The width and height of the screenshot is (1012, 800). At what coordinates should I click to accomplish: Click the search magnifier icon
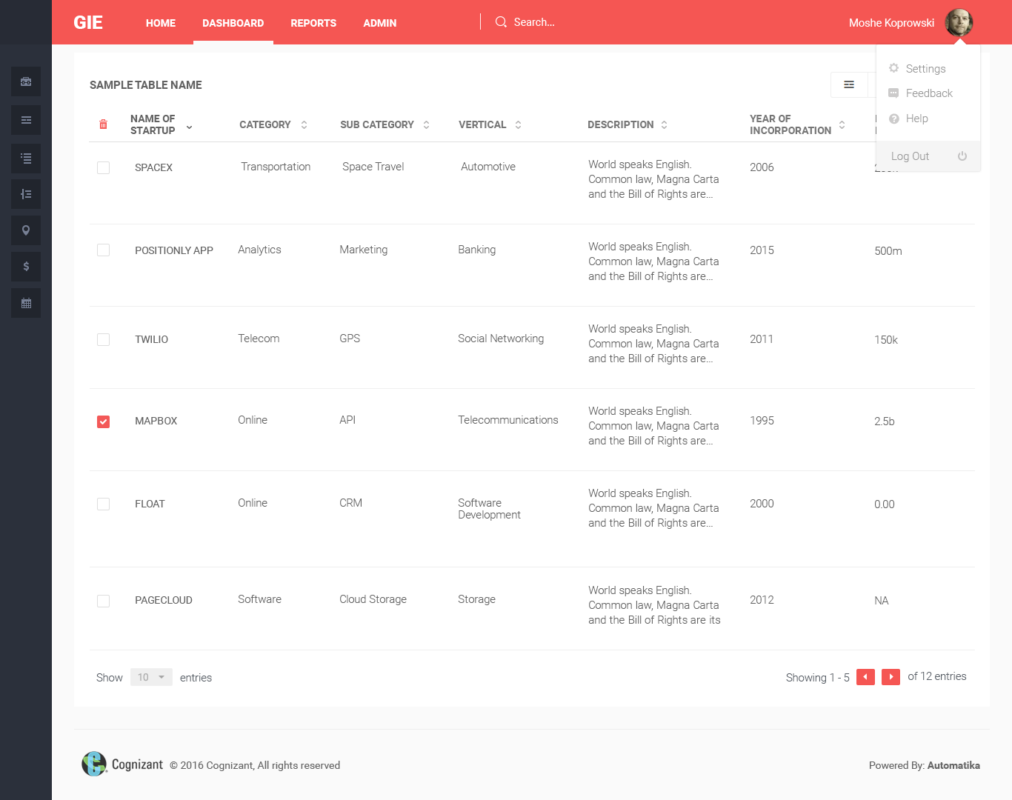[501, 22]
